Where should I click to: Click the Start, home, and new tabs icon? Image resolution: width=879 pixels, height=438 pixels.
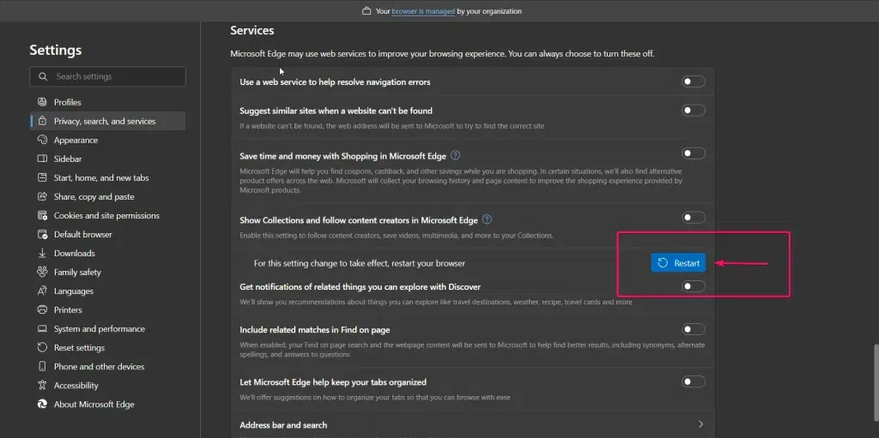[x=42, y=177]
